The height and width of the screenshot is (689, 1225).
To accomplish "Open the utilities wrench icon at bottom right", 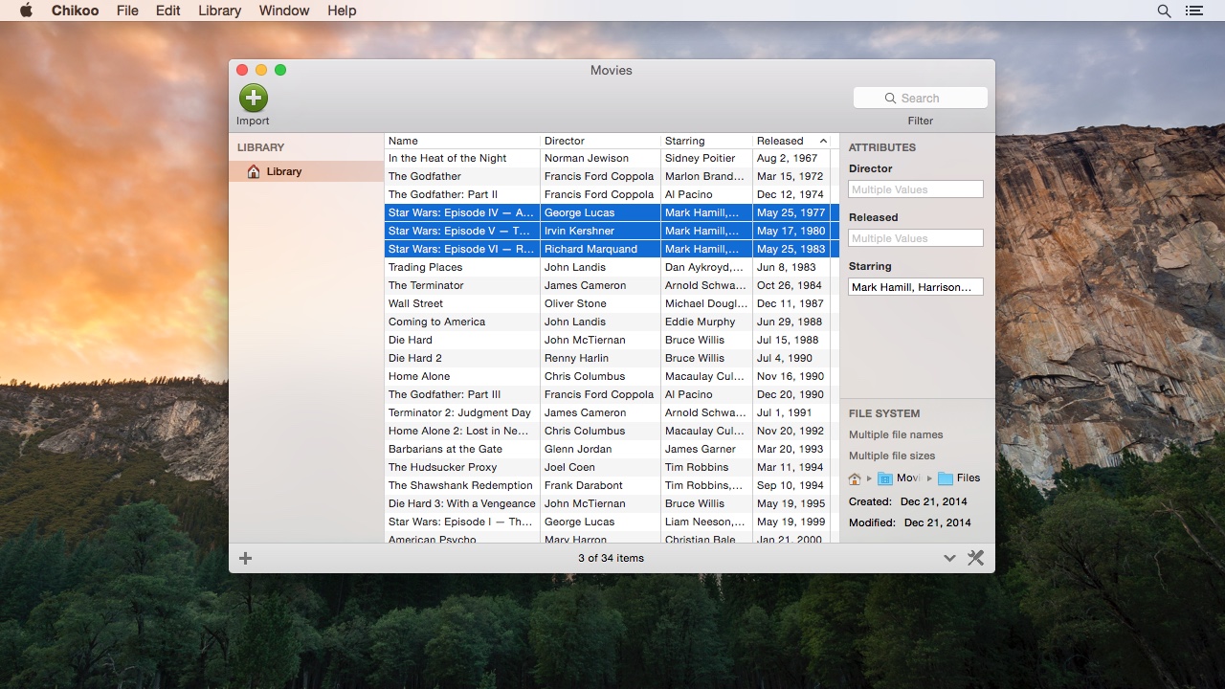I will coord(975,557).
